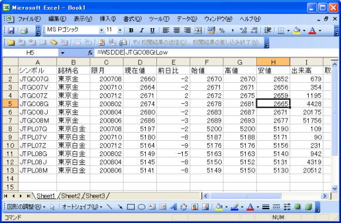The width and height of the screenshot is (341, 223).
Task: Choose Dash Style in drawing toolbar
Action: (276, 207)
